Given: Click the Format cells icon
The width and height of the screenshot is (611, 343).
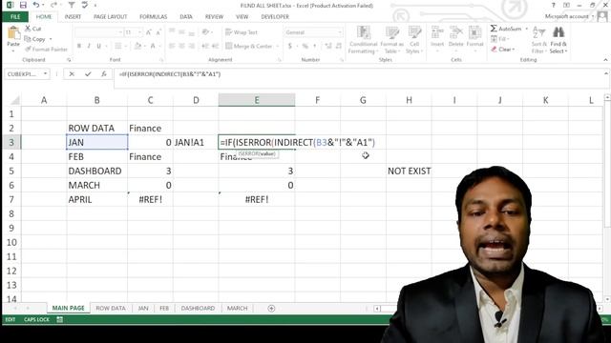Looking at the screenshot, I should click(474, 32).
